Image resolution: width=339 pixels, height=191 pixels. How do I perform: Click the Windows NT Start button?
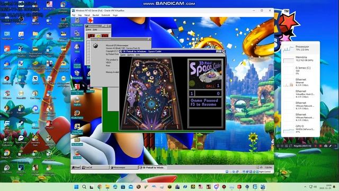[76, 168]
